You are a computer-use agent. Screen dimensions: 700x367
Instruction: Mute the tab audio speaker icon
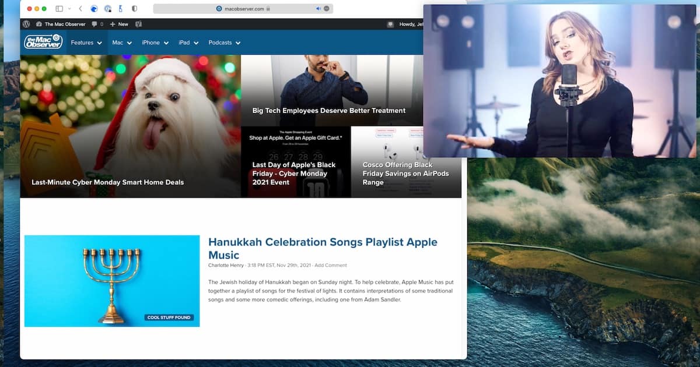click(318, 9)
